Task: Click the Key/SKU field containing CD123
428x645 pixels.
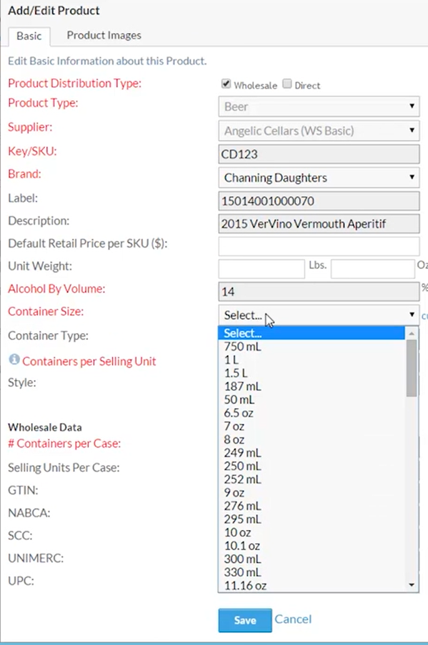Action: [319, 154]
